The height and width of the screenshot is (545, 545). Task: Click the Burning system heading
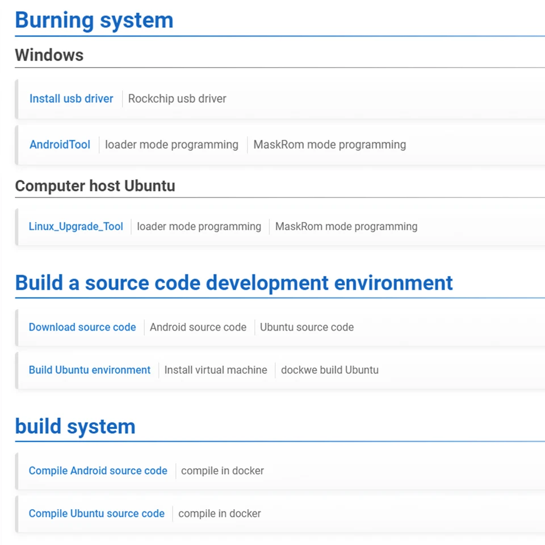94,20
